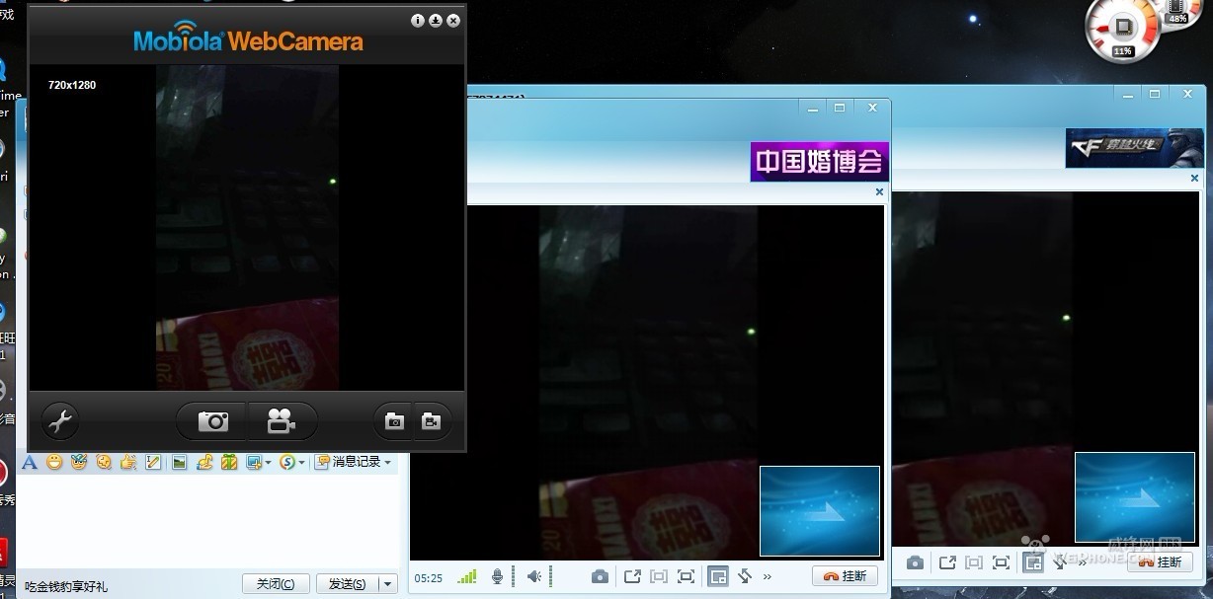
Task: Open the 吃金钱豹享好礼 promotion link
Action: pos(66,586)
